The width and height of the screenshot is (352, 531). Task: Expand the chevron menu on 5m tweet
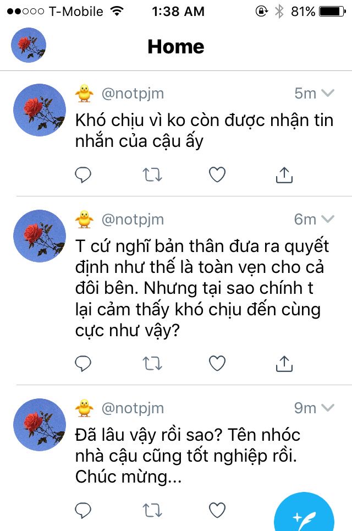pyautogui.click(x=328, y=93)
